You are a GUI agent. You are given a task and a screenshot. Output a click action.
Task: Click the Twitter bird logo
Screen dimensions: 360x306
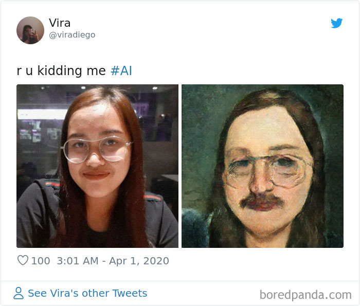coord(336,23)
